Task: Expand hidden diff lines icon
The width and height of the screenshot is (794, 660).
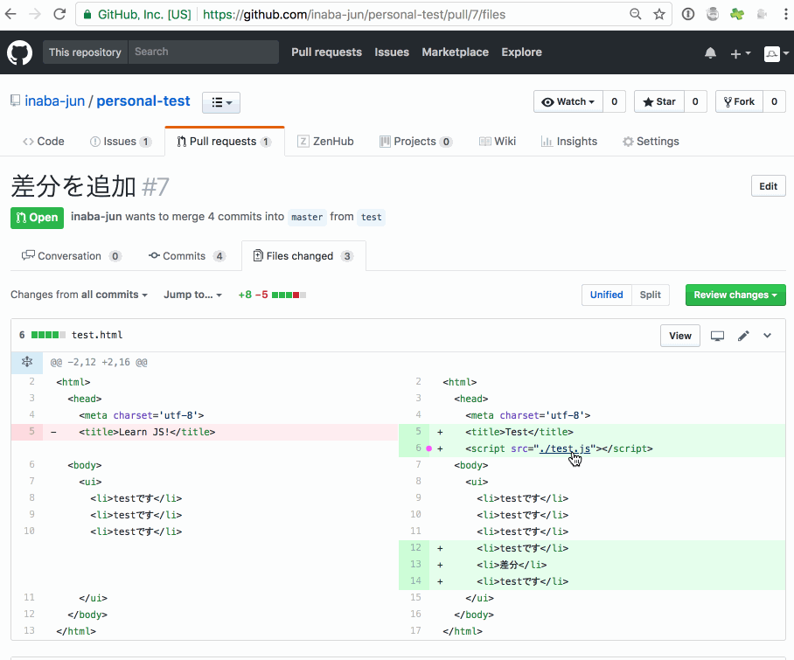Action: tap(27, 362)
